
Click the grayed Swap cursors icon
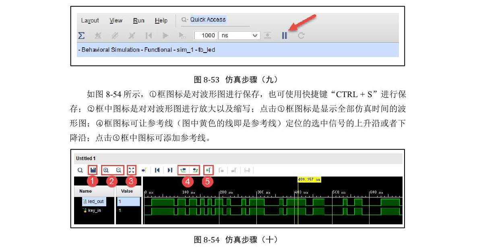[x=247, y=170]
